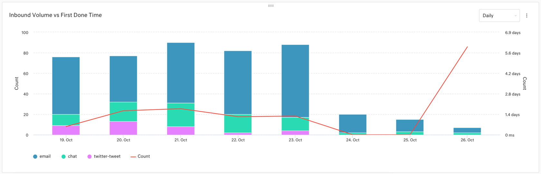The image size is (541, 174).
Task: Select the email bar segment for 21. Oct
Action: [181, 73]
